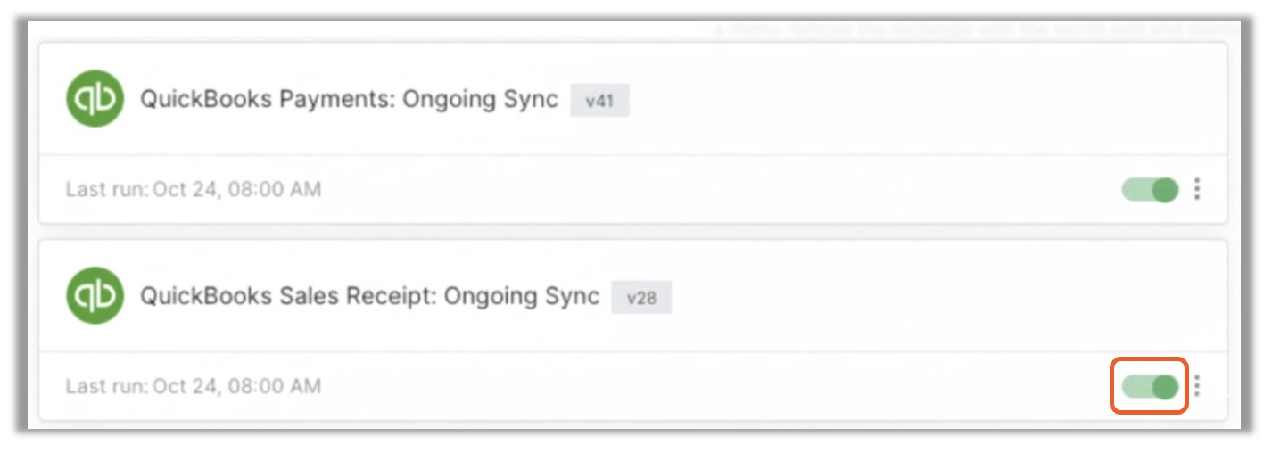Click Last run timestamp under QuickBooks Payments

tap(194, 189)
